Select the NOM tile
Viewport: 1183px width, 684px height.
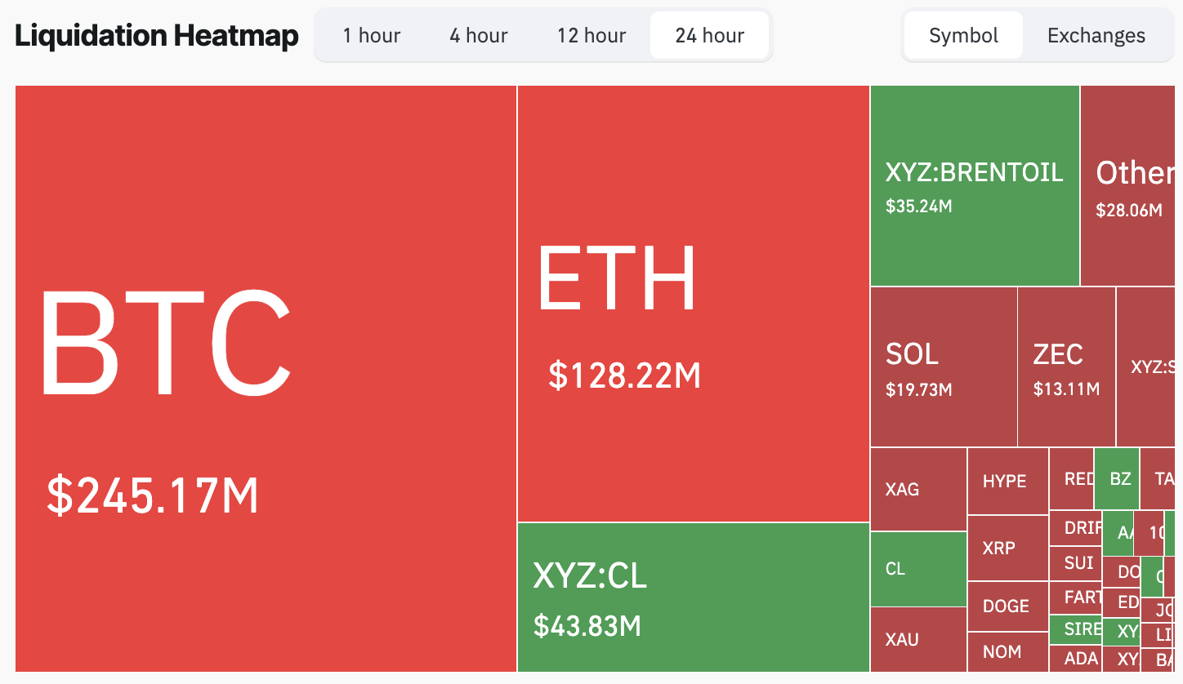coord(1007,651)
